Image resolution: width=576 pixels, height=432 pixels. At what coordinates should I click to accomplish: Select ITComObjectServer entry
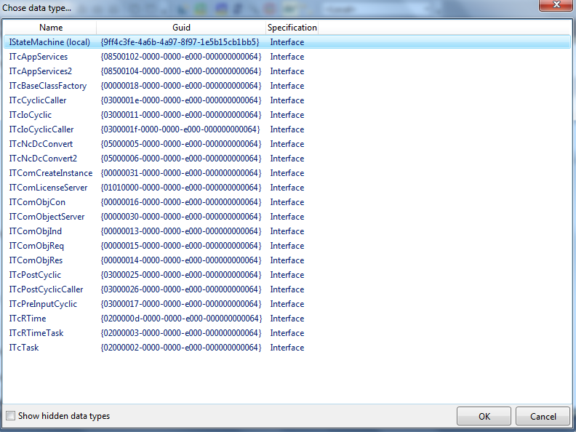pos(47,217)
